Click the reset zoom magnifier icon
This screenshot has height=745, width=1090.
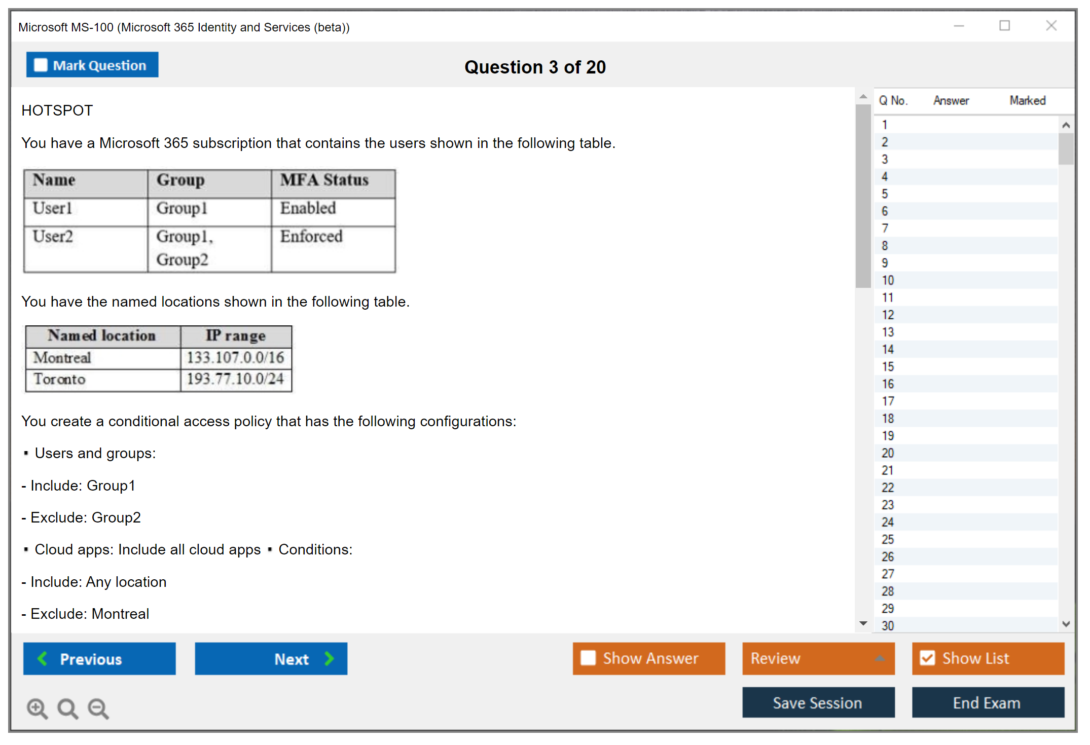67,708
